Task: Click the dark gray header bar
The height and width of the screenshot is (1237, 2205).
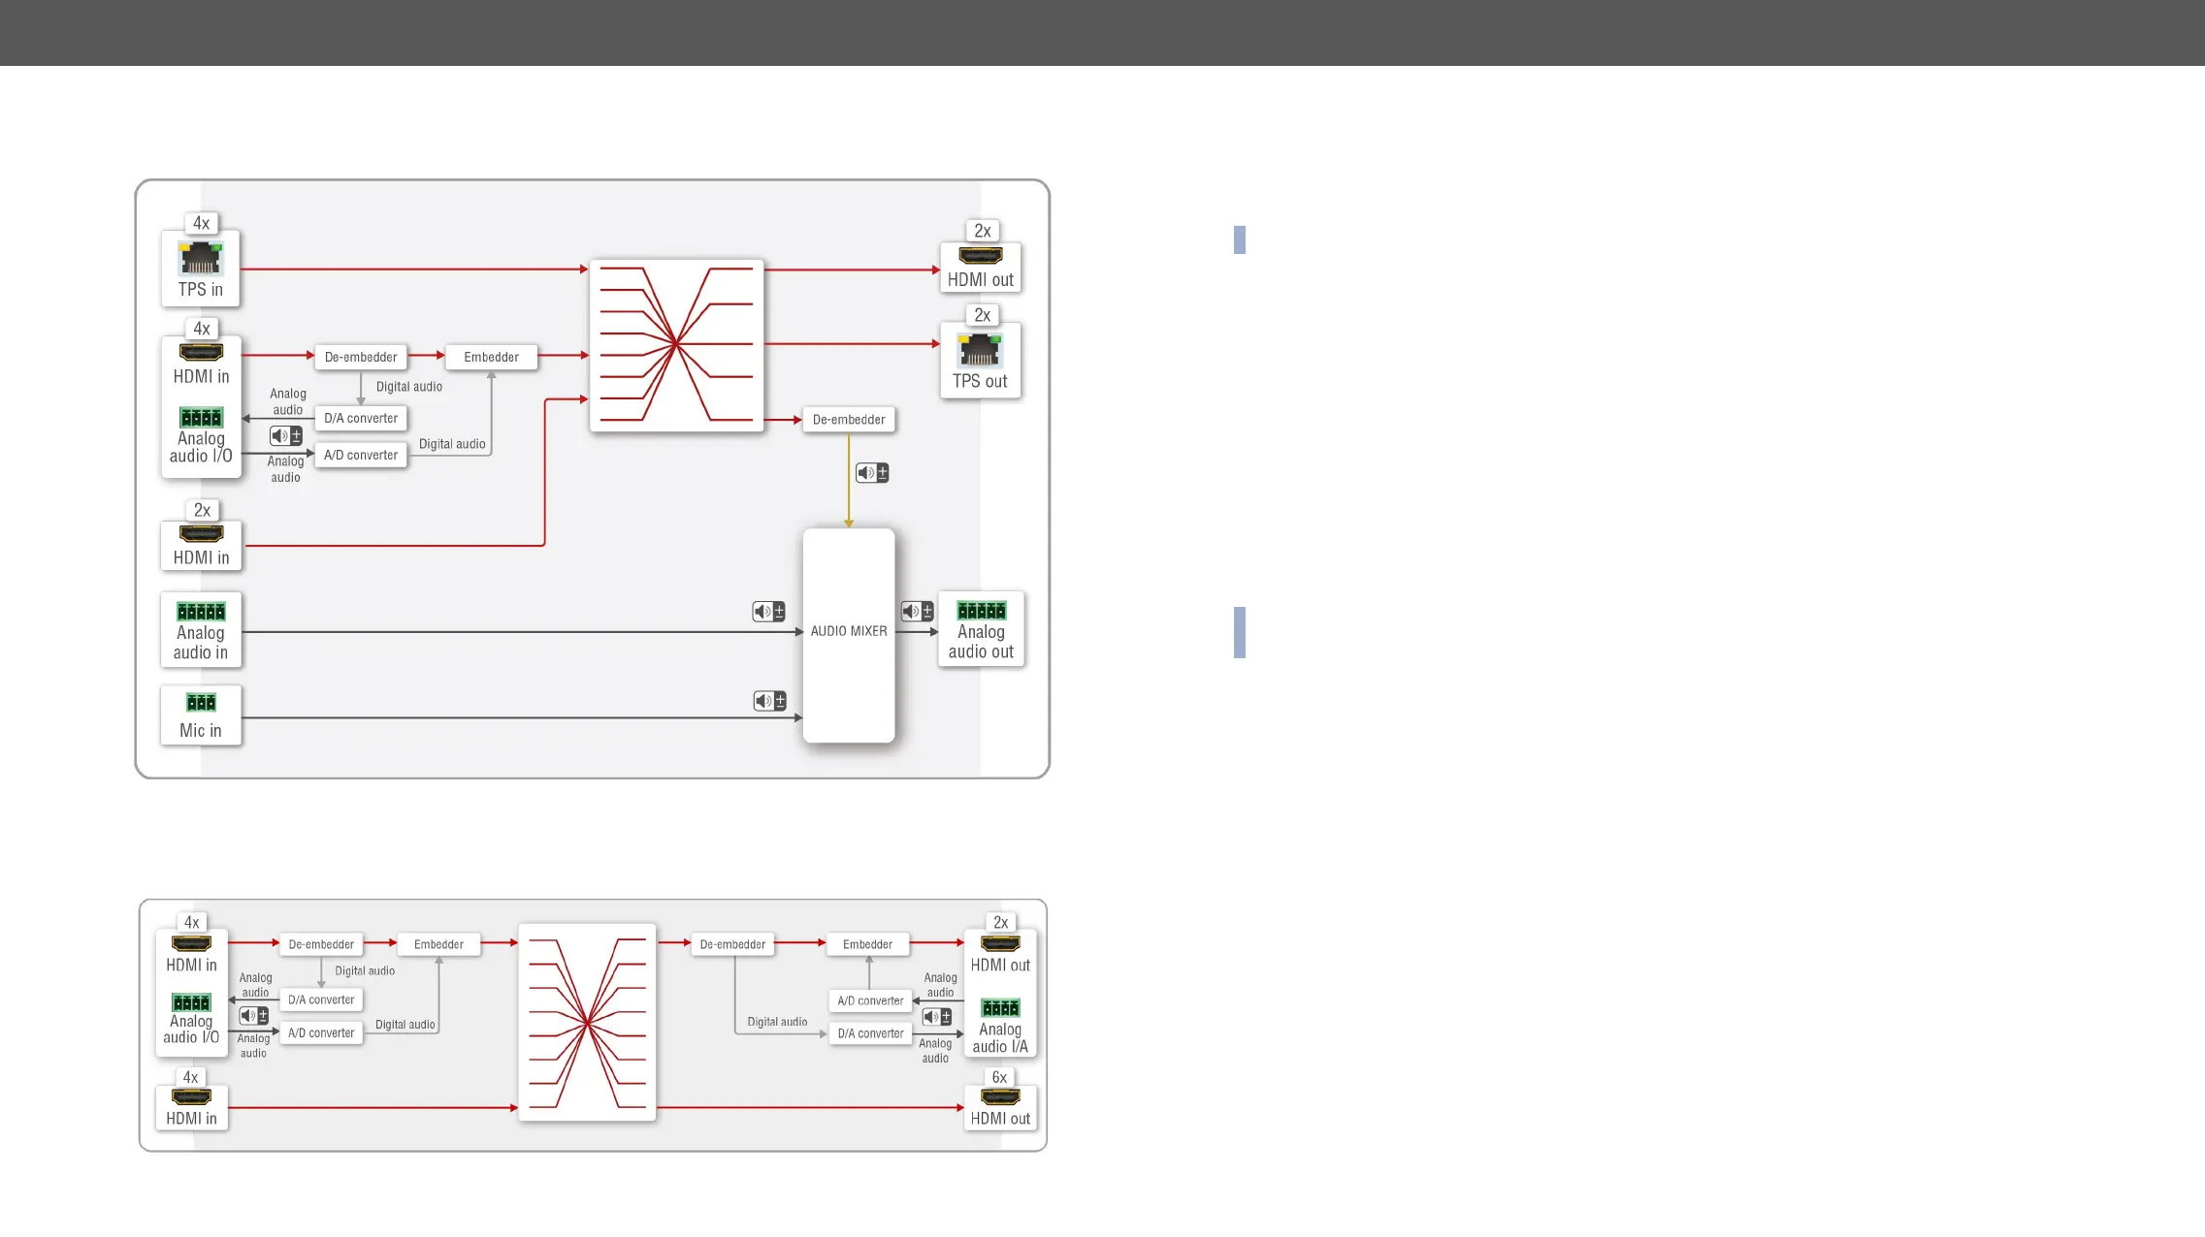Action: click(1102, 32)
